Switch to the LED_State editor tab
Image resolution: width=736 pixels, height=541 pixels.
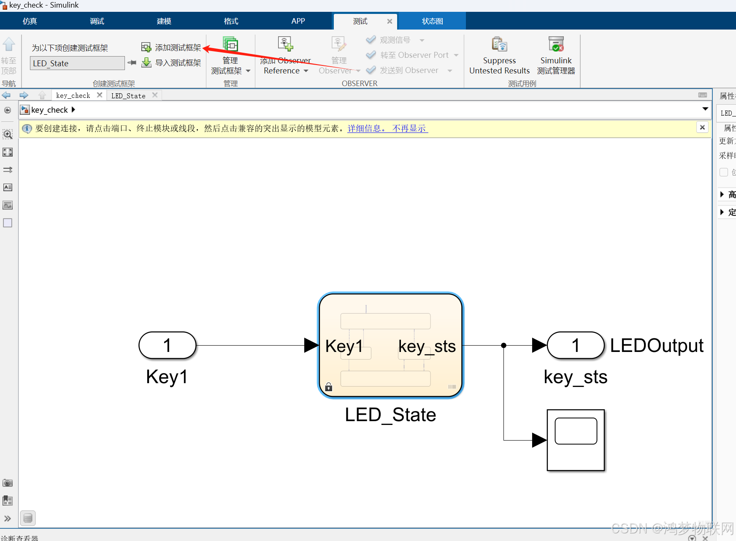click(x=128, y=95)
